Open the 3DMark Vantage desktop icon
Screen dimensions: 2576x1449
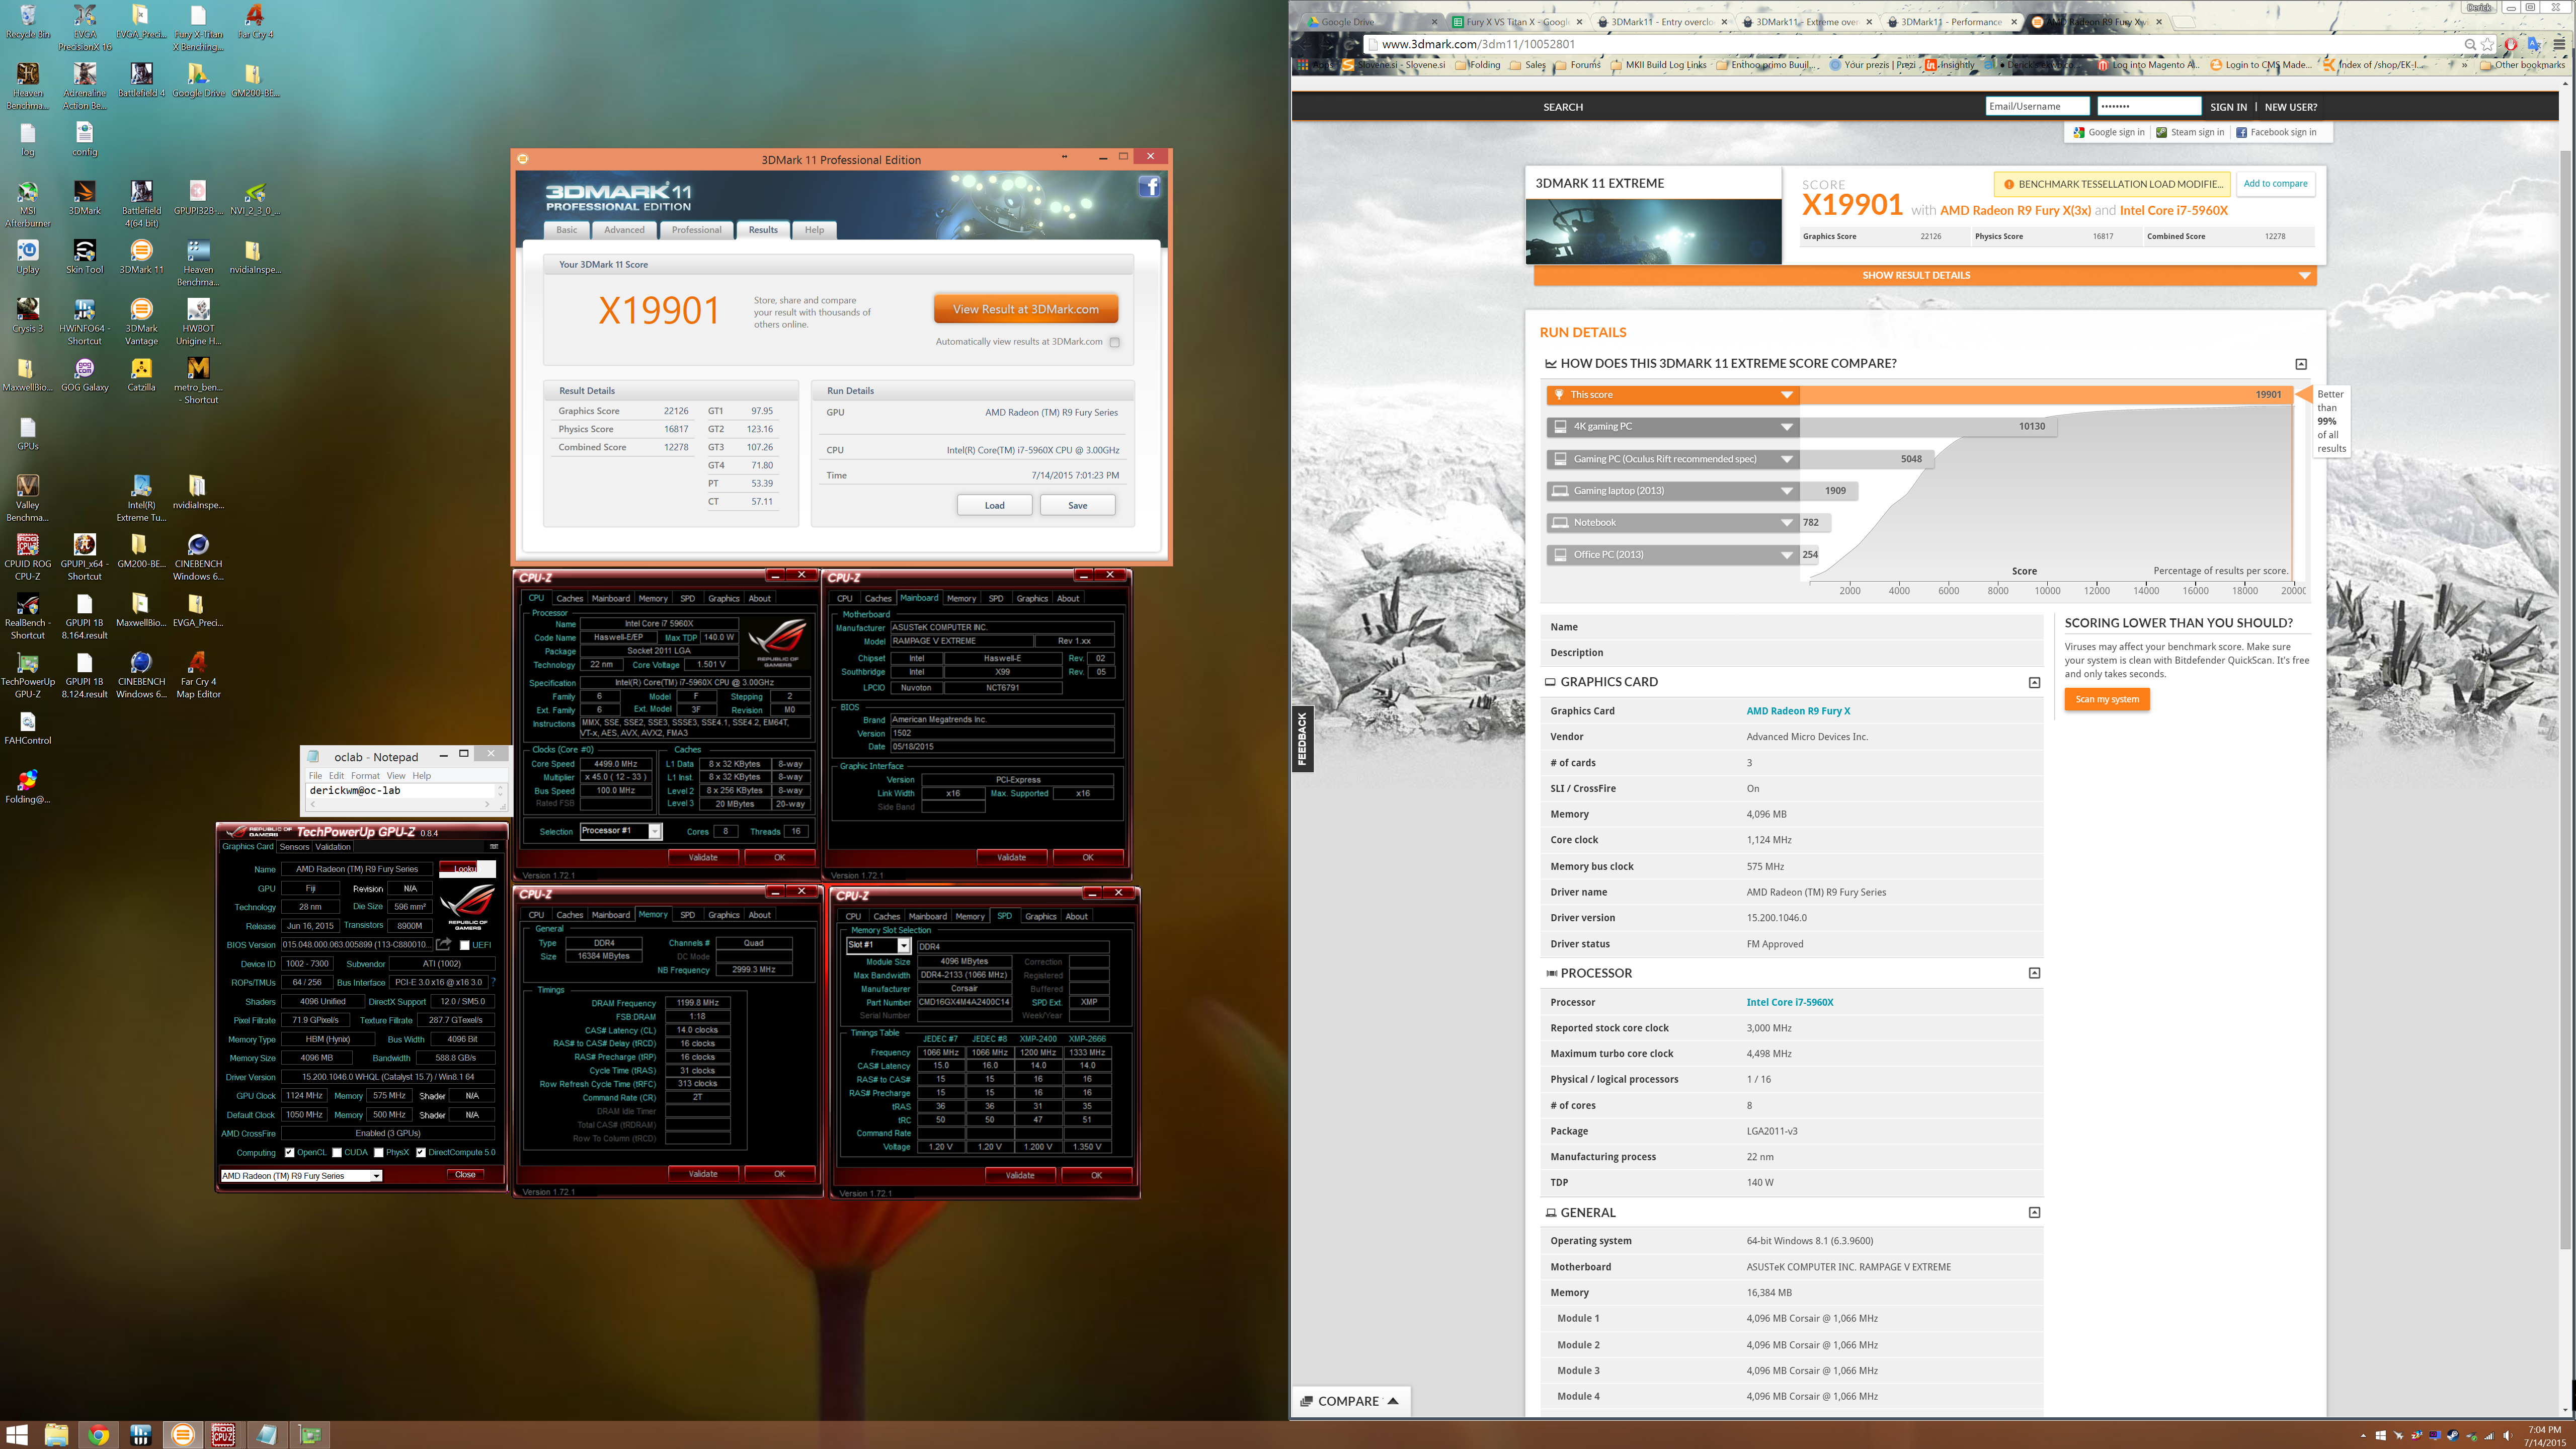[141, 322]
